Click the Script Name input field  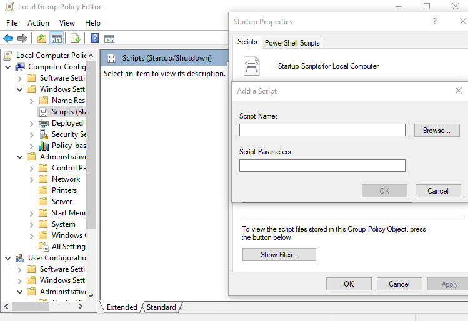click(322, 130)
